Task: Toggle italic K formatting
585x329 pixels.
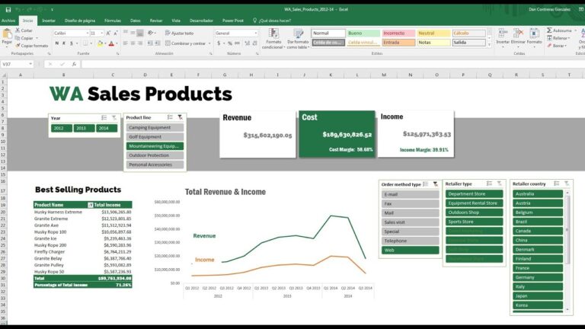Action: 64,43
